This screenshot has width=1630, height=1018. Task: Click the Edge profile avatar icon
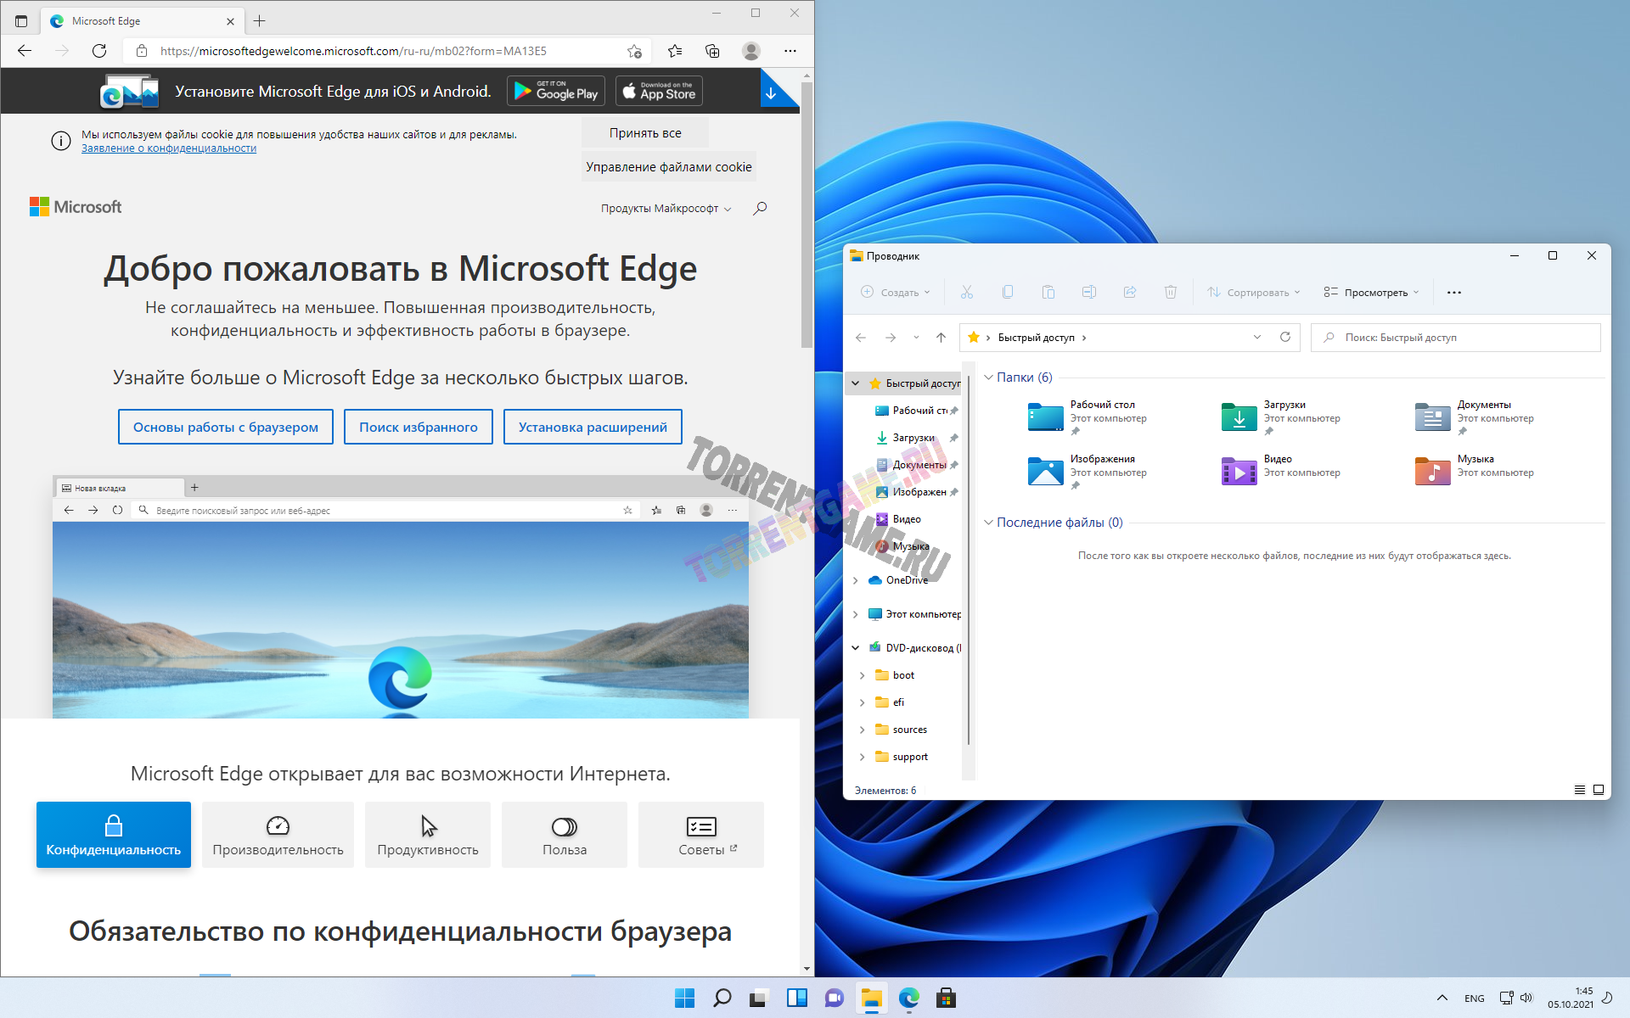[750, 51]
